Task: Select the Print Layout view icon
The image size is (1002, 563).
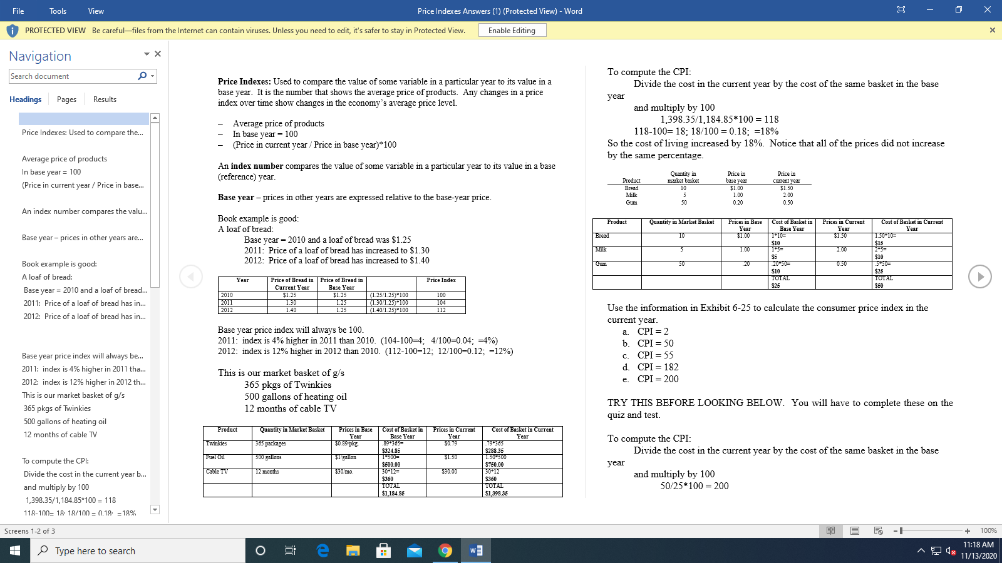Action: tap(854, 530)
